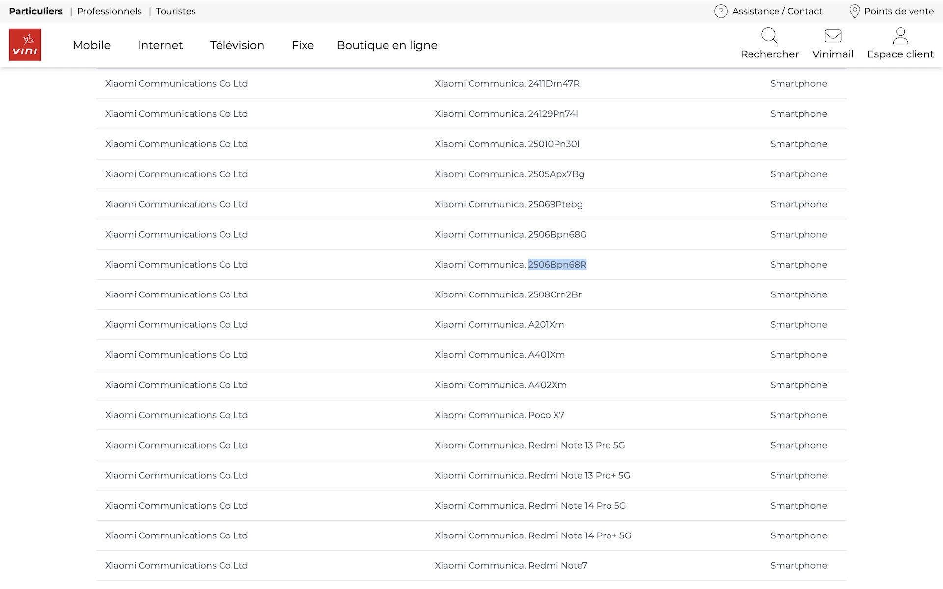
Task: Open the Mobile menu
Action: tap(91, 45)
